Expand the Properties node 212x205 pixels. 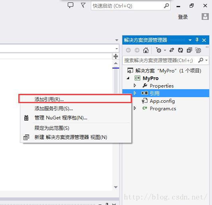(135, 86)
